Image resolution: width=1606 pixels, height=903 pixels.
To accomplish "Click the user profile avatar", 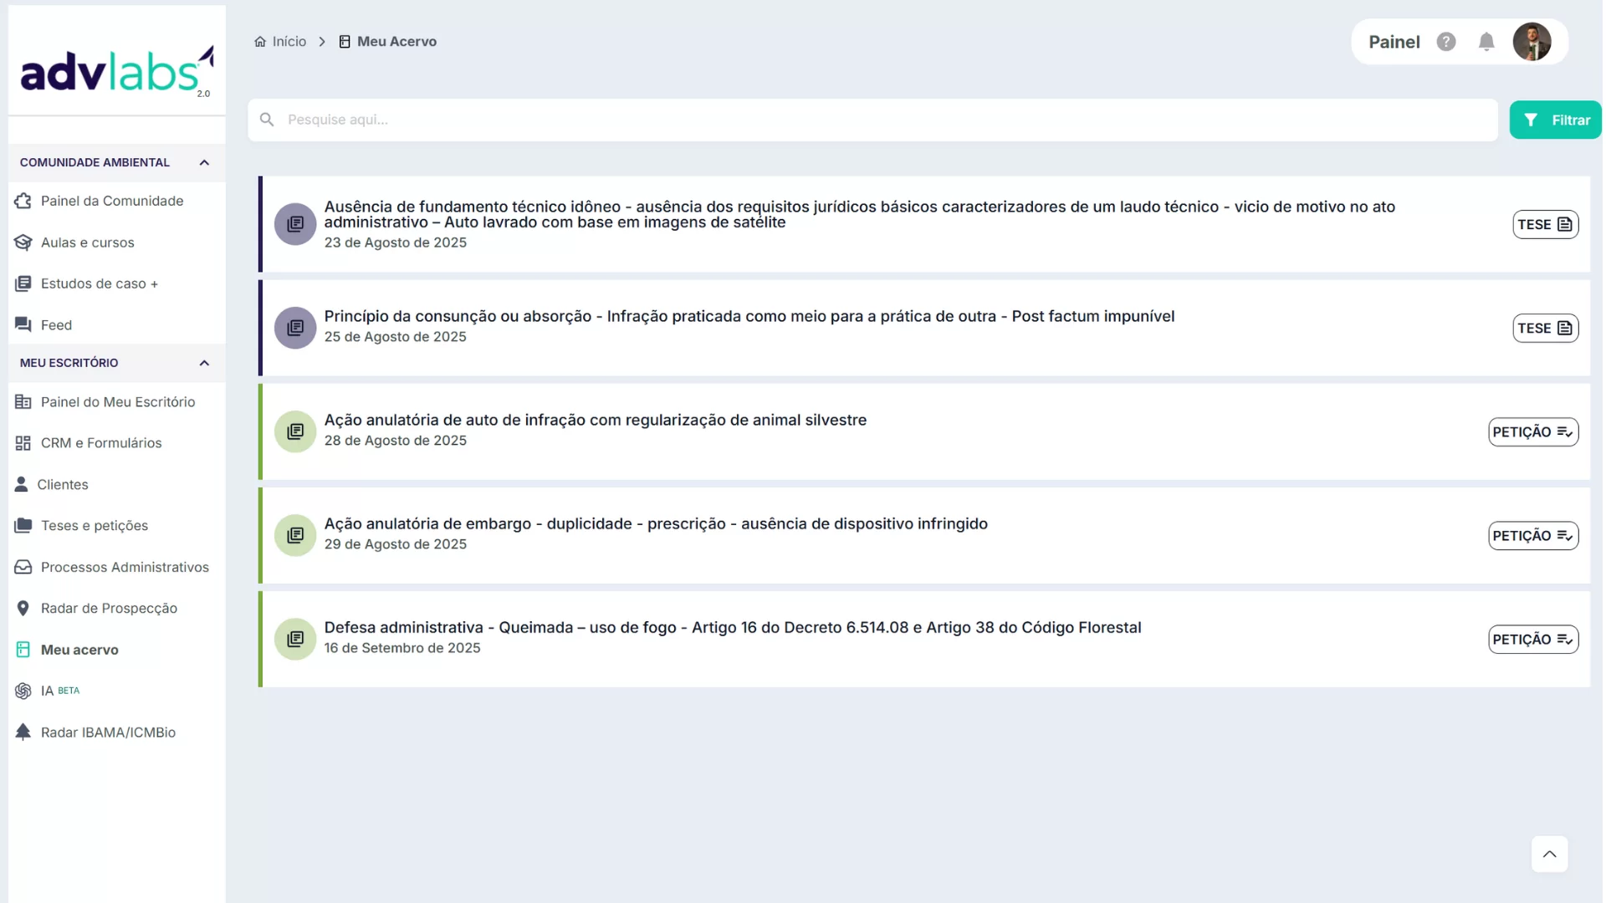I will (x=1531, y=42).
